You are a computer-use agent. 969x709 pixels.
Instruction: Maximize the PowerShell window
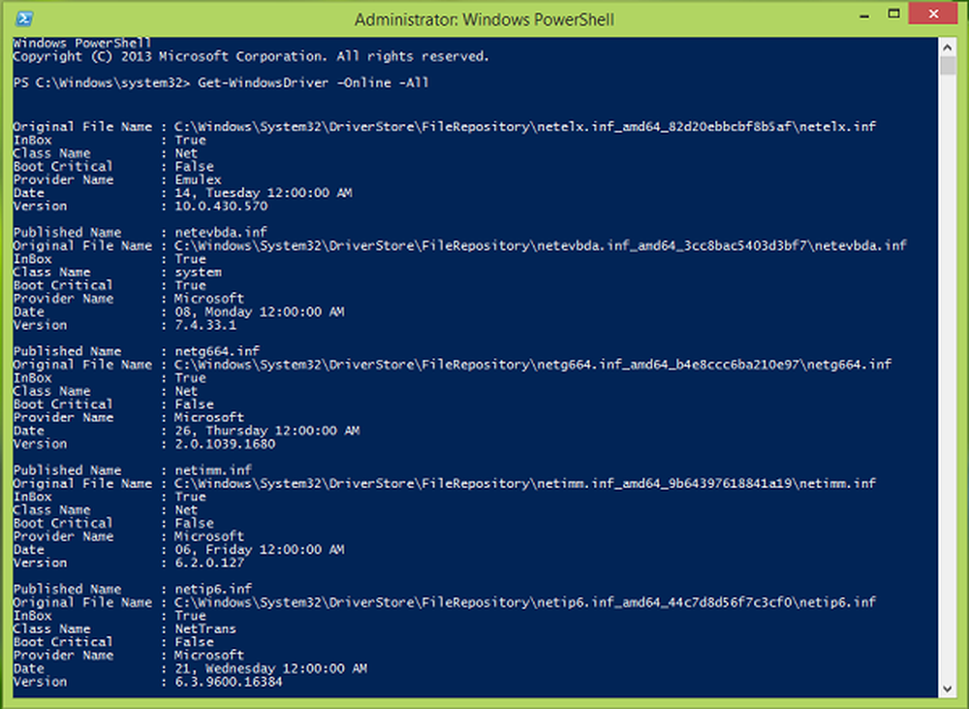pos(893,15)
